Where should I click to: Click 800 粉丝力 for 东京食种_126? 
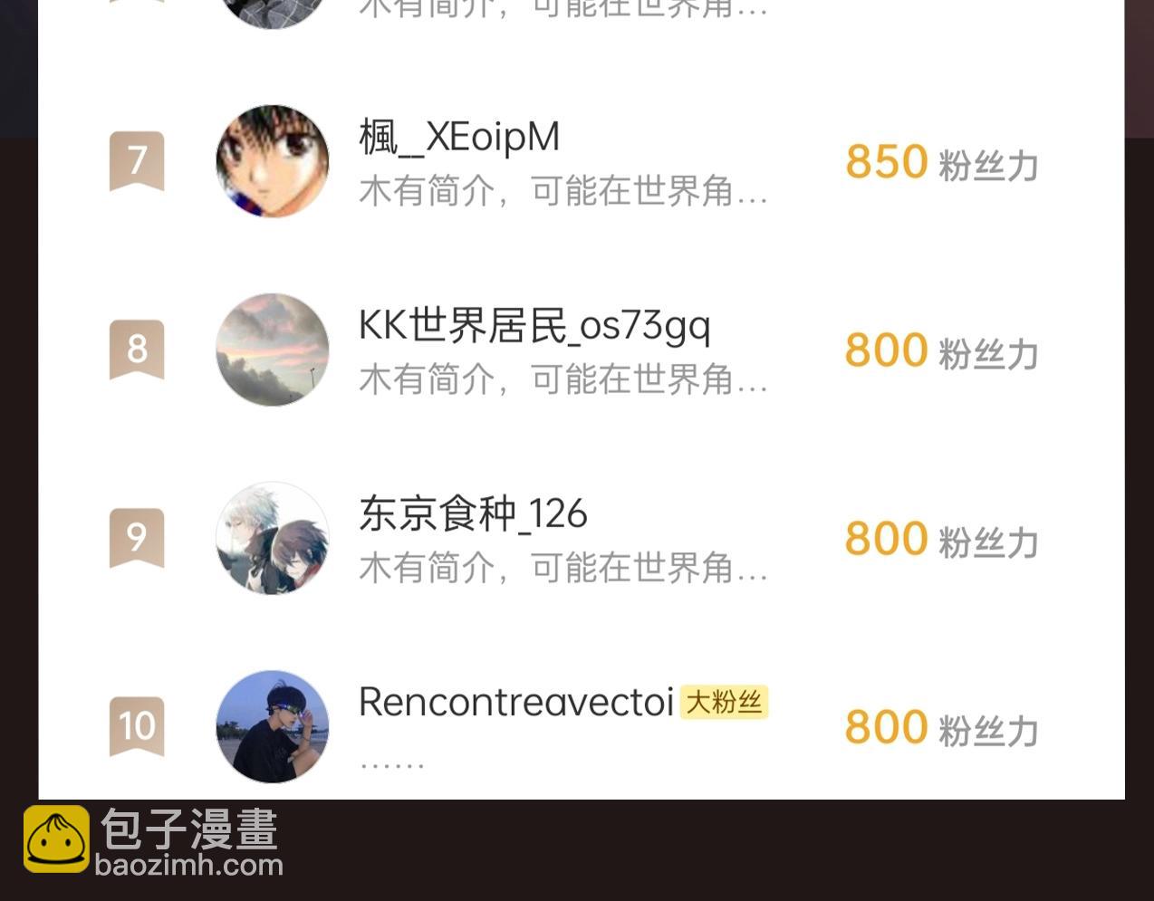tap(941, 540)
